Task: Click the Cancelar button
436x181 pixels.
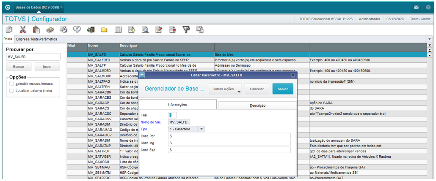Action: 257,89
